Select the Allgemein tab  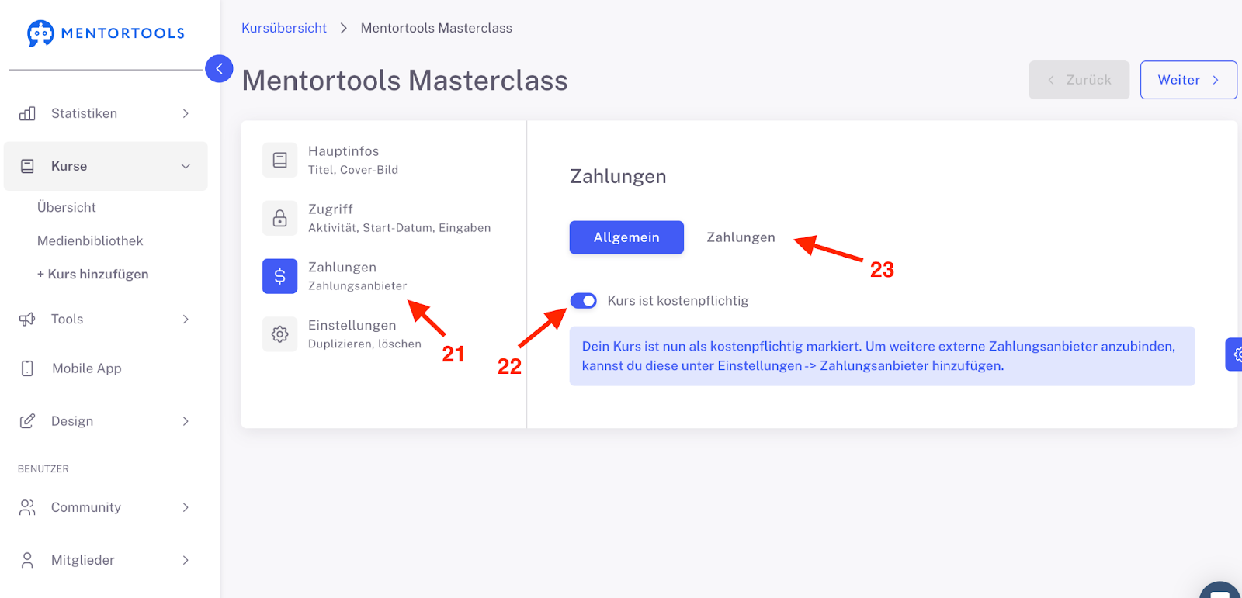click(626, 237)
